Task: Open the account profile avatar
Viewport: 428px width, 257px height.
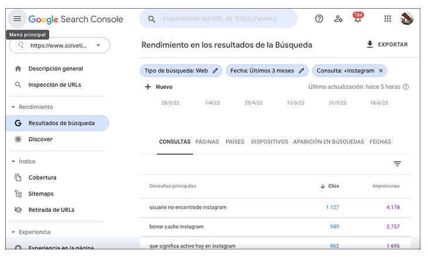Action: click(x=407, y=19)
